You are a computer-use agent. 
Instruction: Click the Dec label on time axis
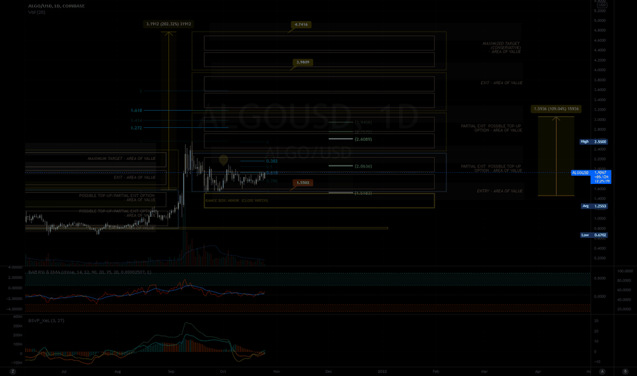329,371
